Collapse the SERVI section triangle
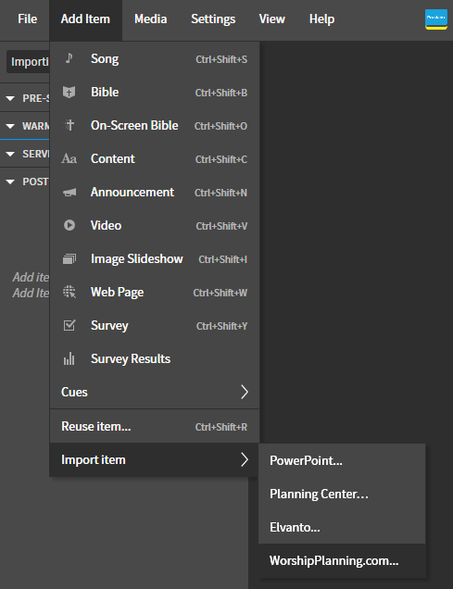The image size is (453, 589). point(10,154)
